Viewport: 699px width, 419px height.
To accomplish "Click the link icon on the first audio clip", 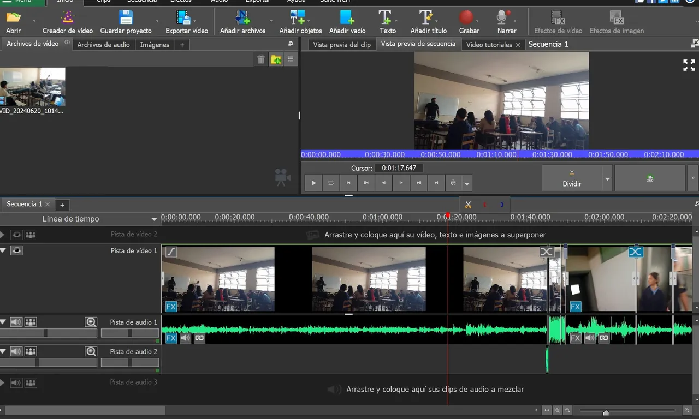I will coord(199,338).
